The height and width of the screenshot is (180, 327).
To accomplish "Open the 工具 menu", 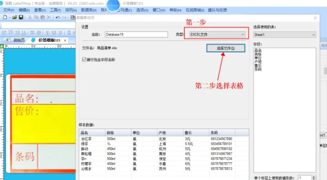I will coord(55,10).
